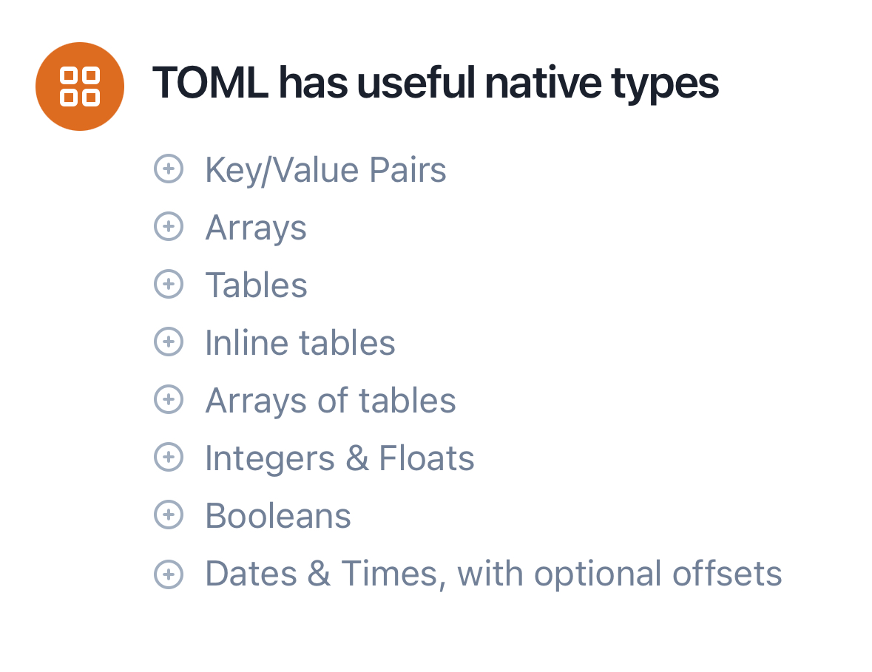The image size is (872, 672).
Task: Click the orange grid icon beside the heading
Action: 80,86
